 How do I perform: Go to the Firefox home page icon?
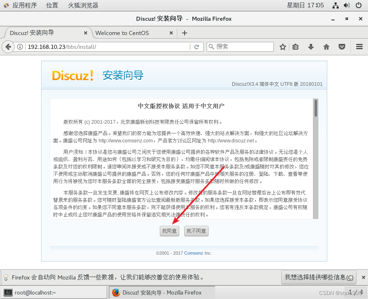pos(326,47)
